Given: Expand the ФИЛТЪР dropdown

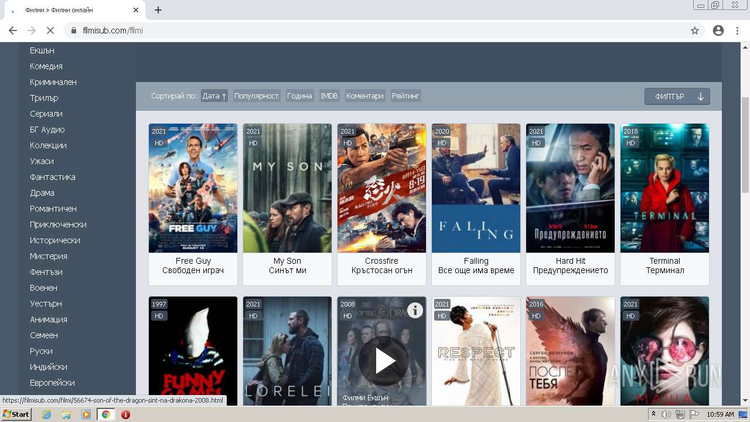Looking at the screenshot, I should (x=677, y=97).
